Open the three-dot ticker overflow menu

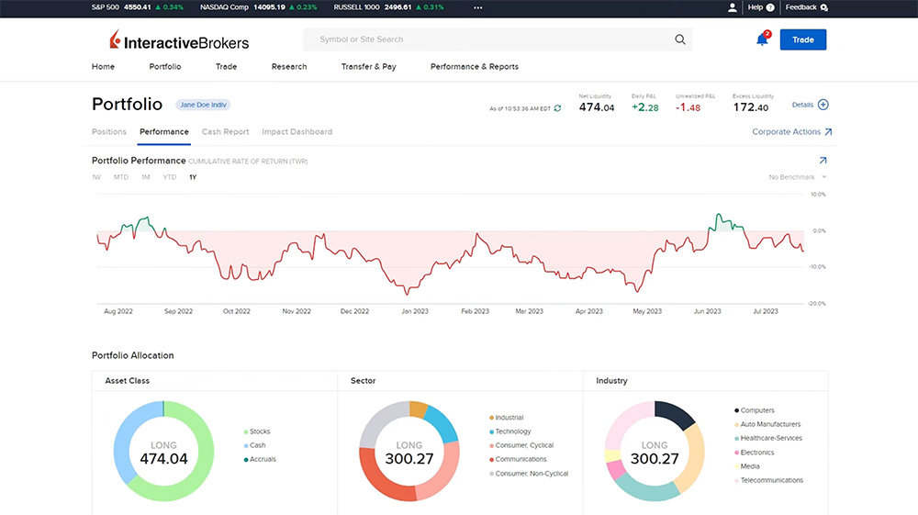(x=477, y=7)
